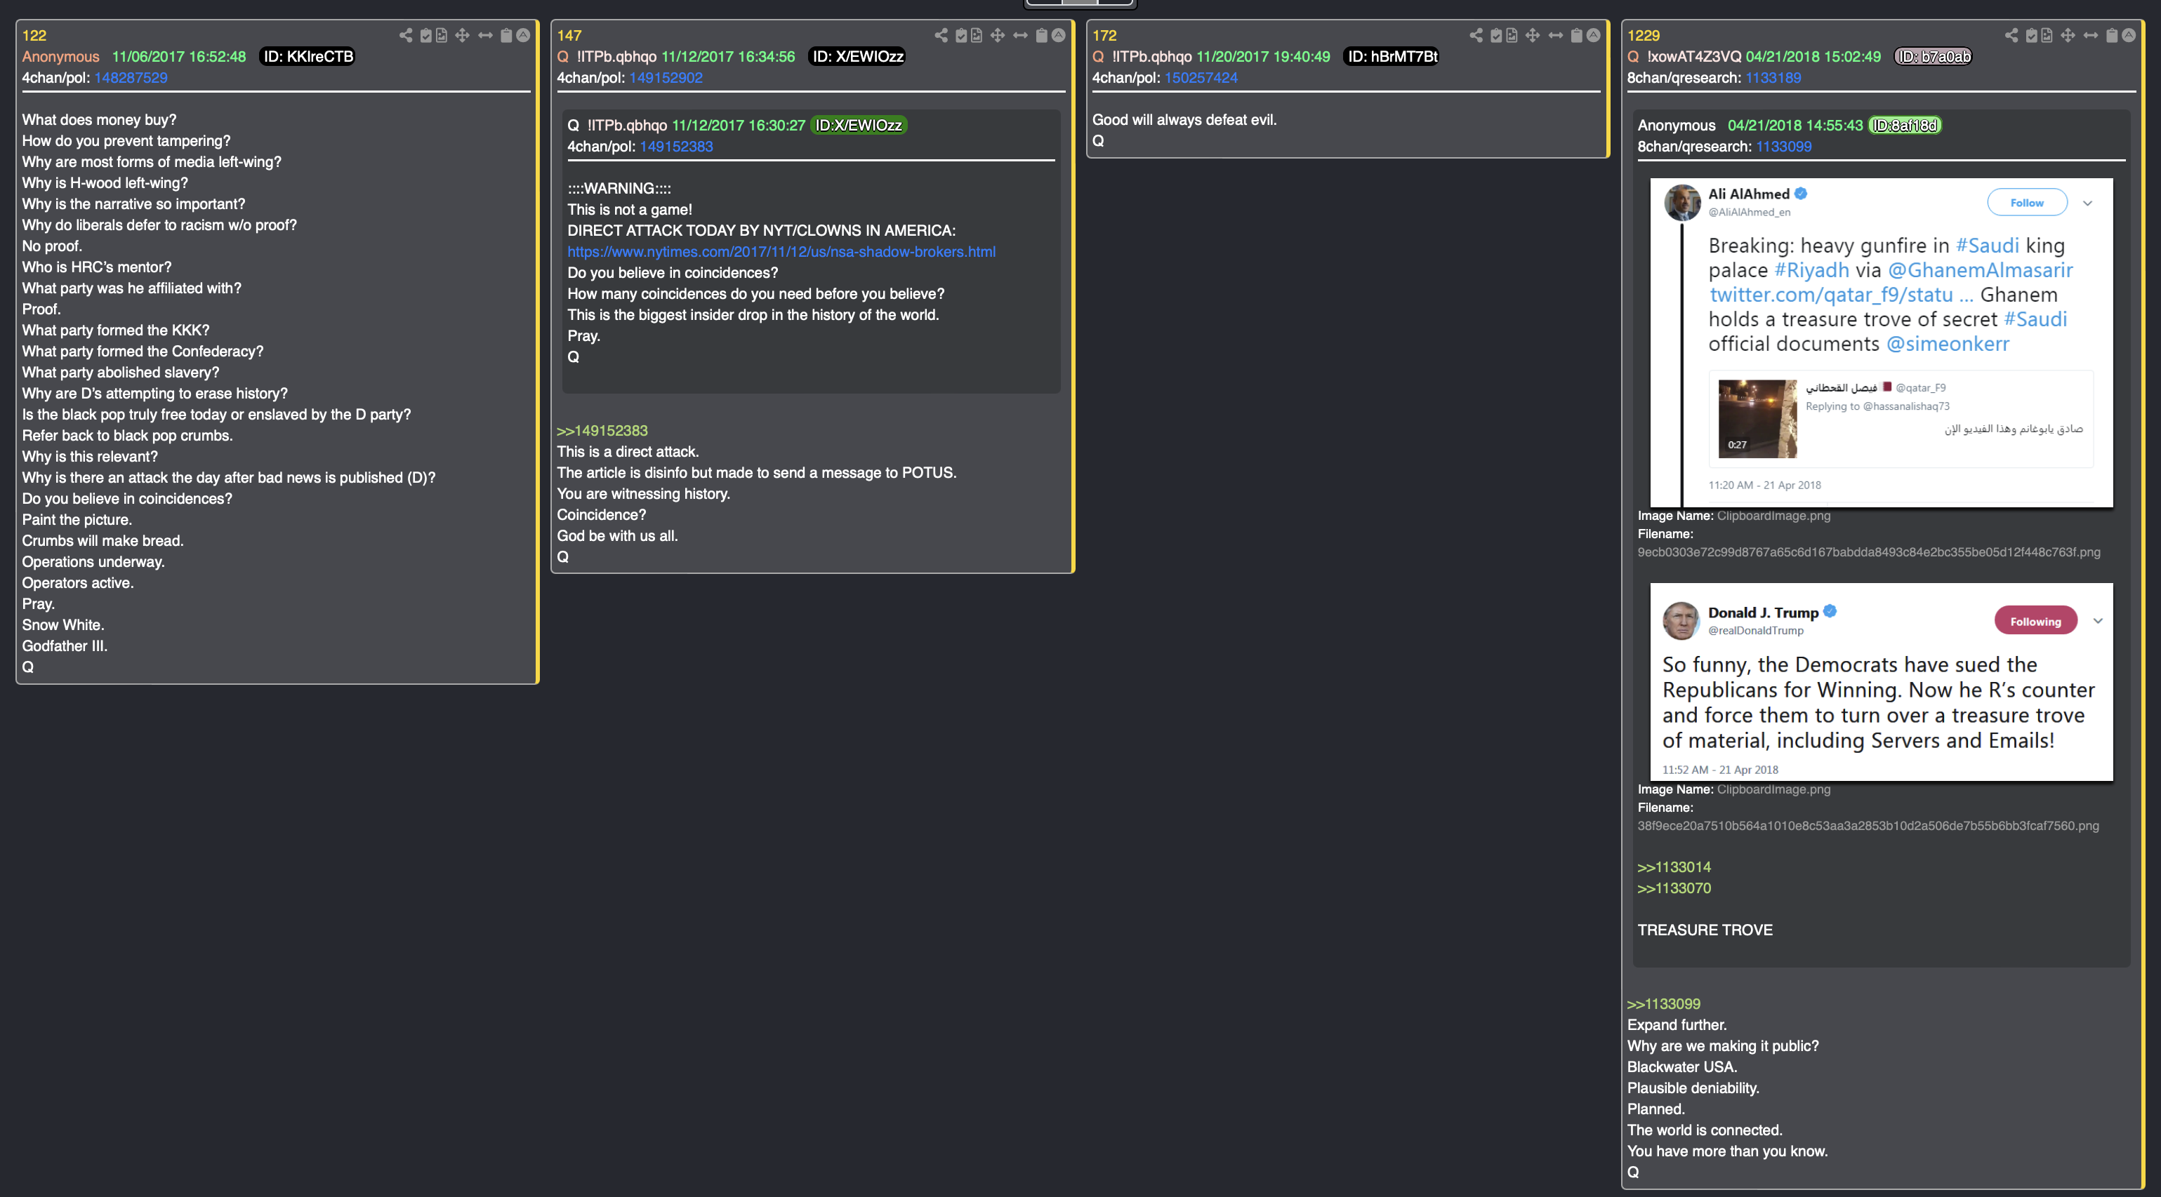Click post number 172
This screenshot has height=1197, width=2161.
1104,36
